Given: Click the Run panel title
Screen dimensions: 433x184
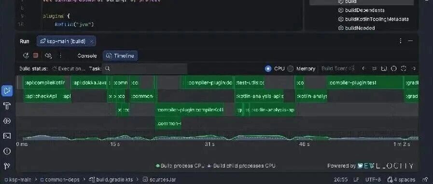Looking at the screenshot, I should [24, 41].
